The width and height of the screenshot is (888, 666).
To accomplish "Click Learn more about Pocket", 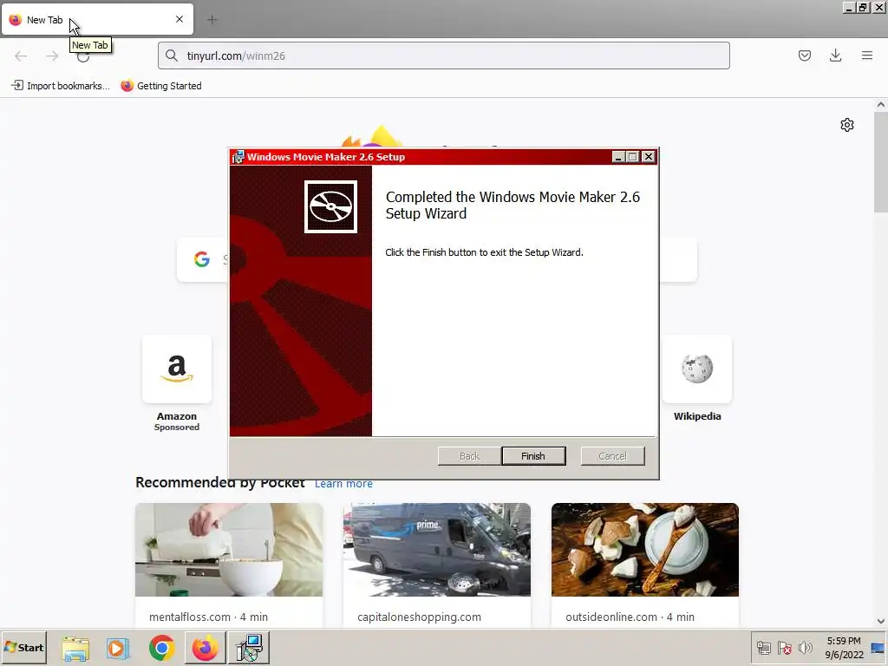I will click(x=343, y=484).
